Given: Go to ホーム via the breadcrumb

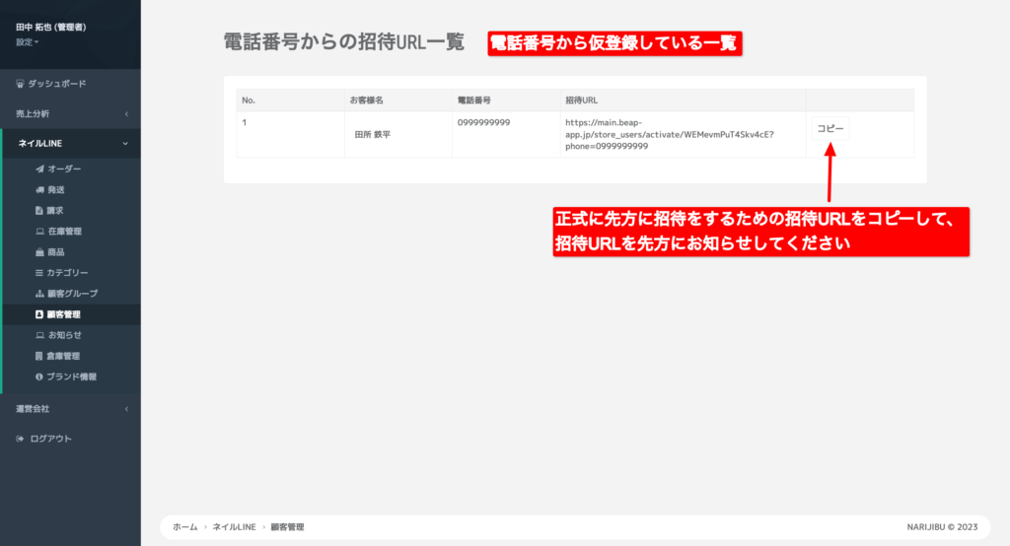Looking at the screenshot, I should (x=184, y=527).
